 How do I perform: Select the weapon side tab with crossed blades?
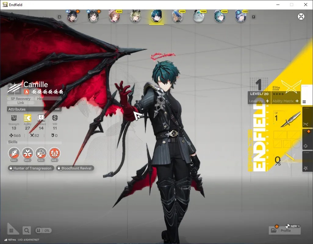(307, 117)
